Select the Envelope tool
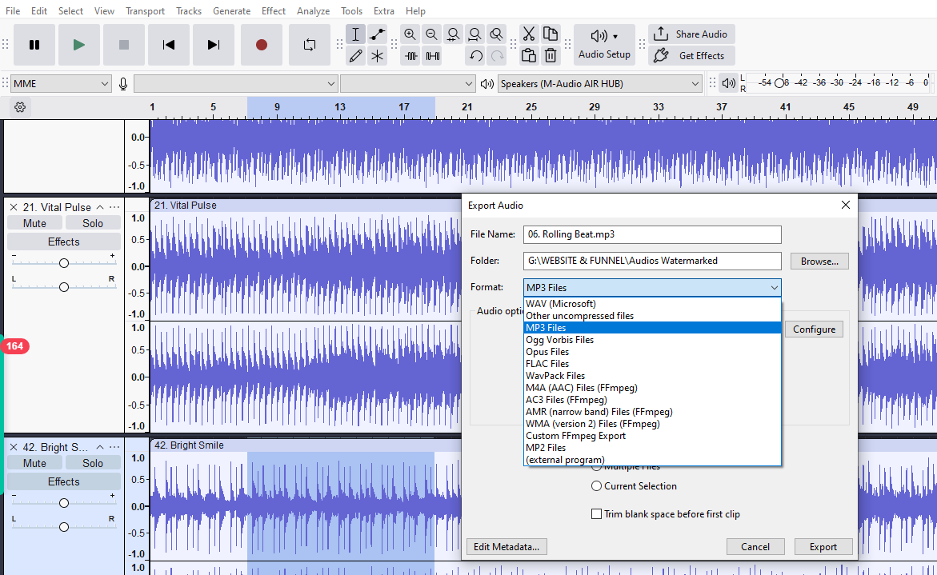The image size is (937, 575). (x=377, y=34)
